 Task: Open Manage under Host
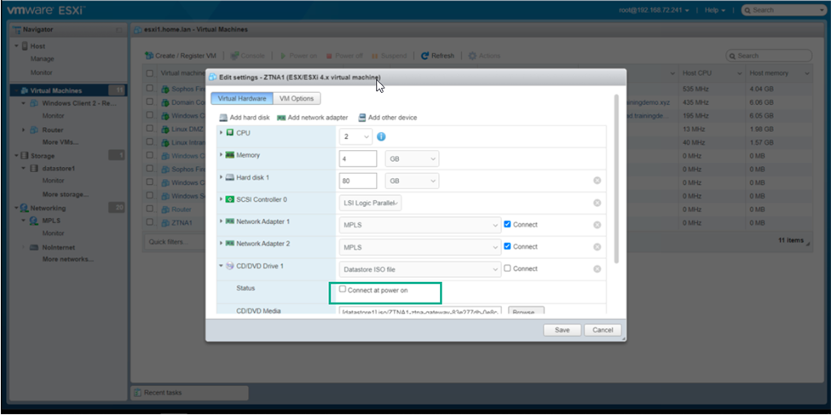tap(42, 60)
